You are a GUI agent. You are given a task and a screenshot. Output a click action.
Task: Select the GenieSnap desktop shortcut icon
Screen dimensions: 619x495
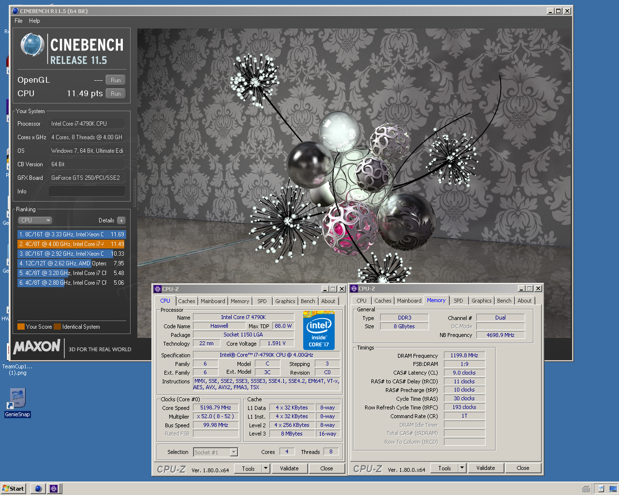[x=17, y=403]
